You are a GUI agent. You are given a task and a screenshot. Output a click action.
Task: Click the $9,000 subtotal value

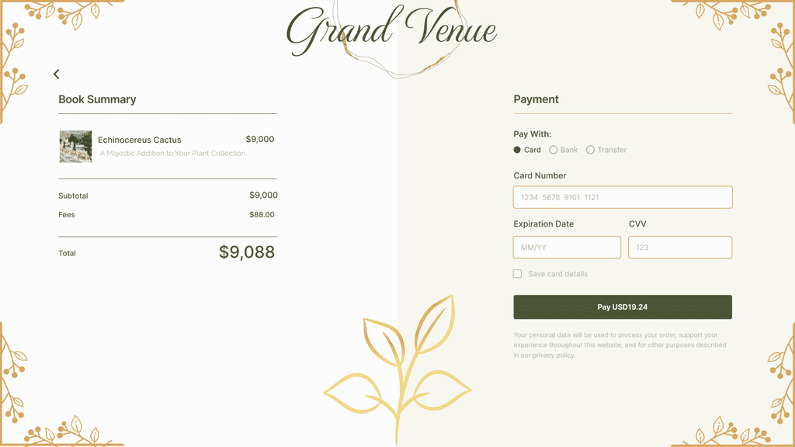(263, 196)
